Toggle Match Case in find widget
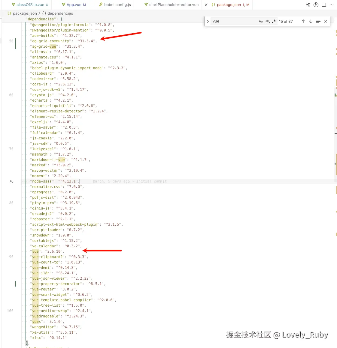The image size is (337, 348). [261, 21]
